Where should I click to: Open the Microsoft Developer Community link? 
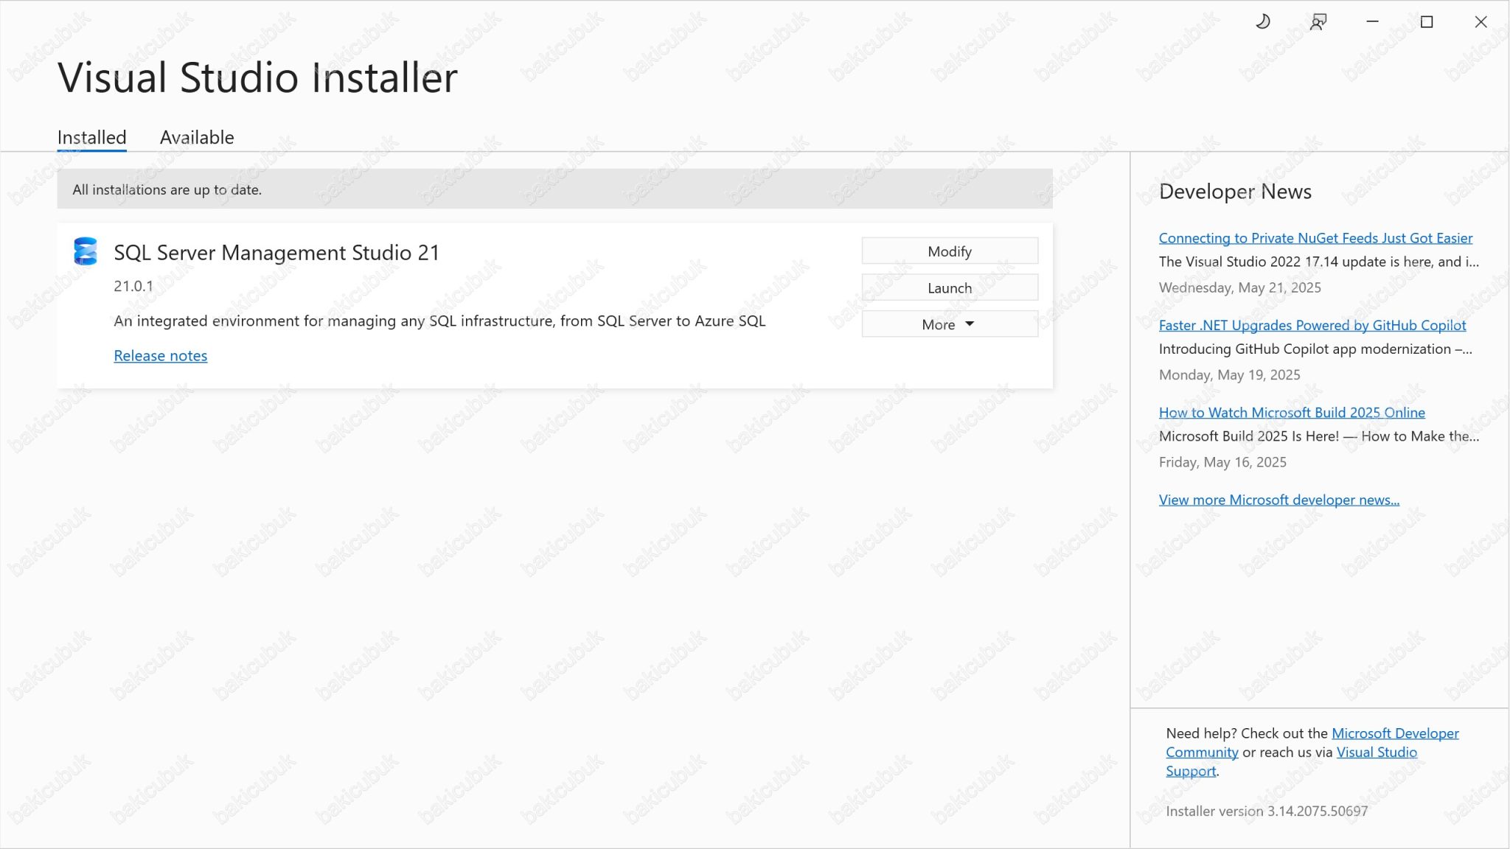point(1394,733)
